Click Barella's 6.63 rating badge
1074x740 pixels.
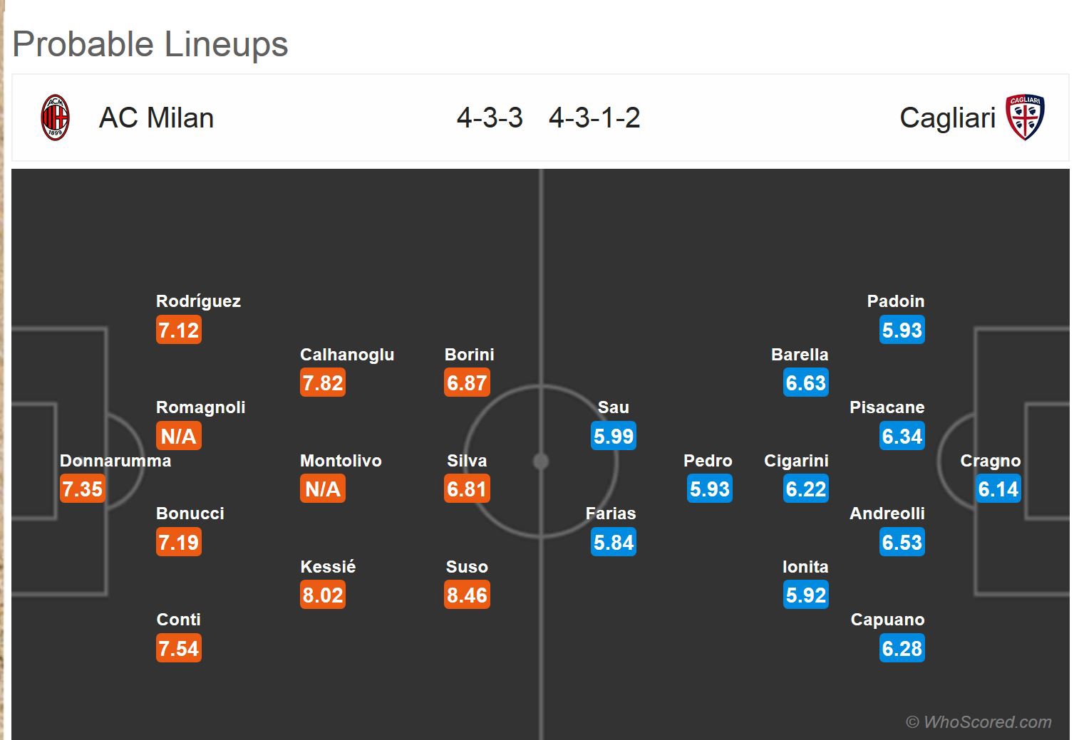(x=805, y=383)
